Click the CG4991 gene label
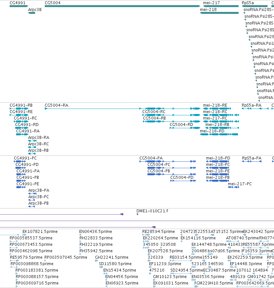Viewport: 274px width, 288px height. click(17, 3)
